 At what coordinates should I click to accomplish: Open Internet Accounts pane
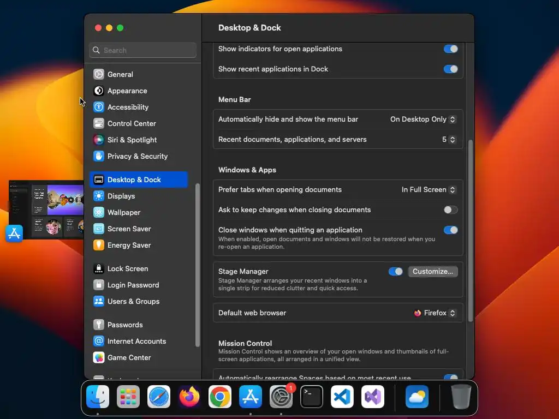[139, 342]
